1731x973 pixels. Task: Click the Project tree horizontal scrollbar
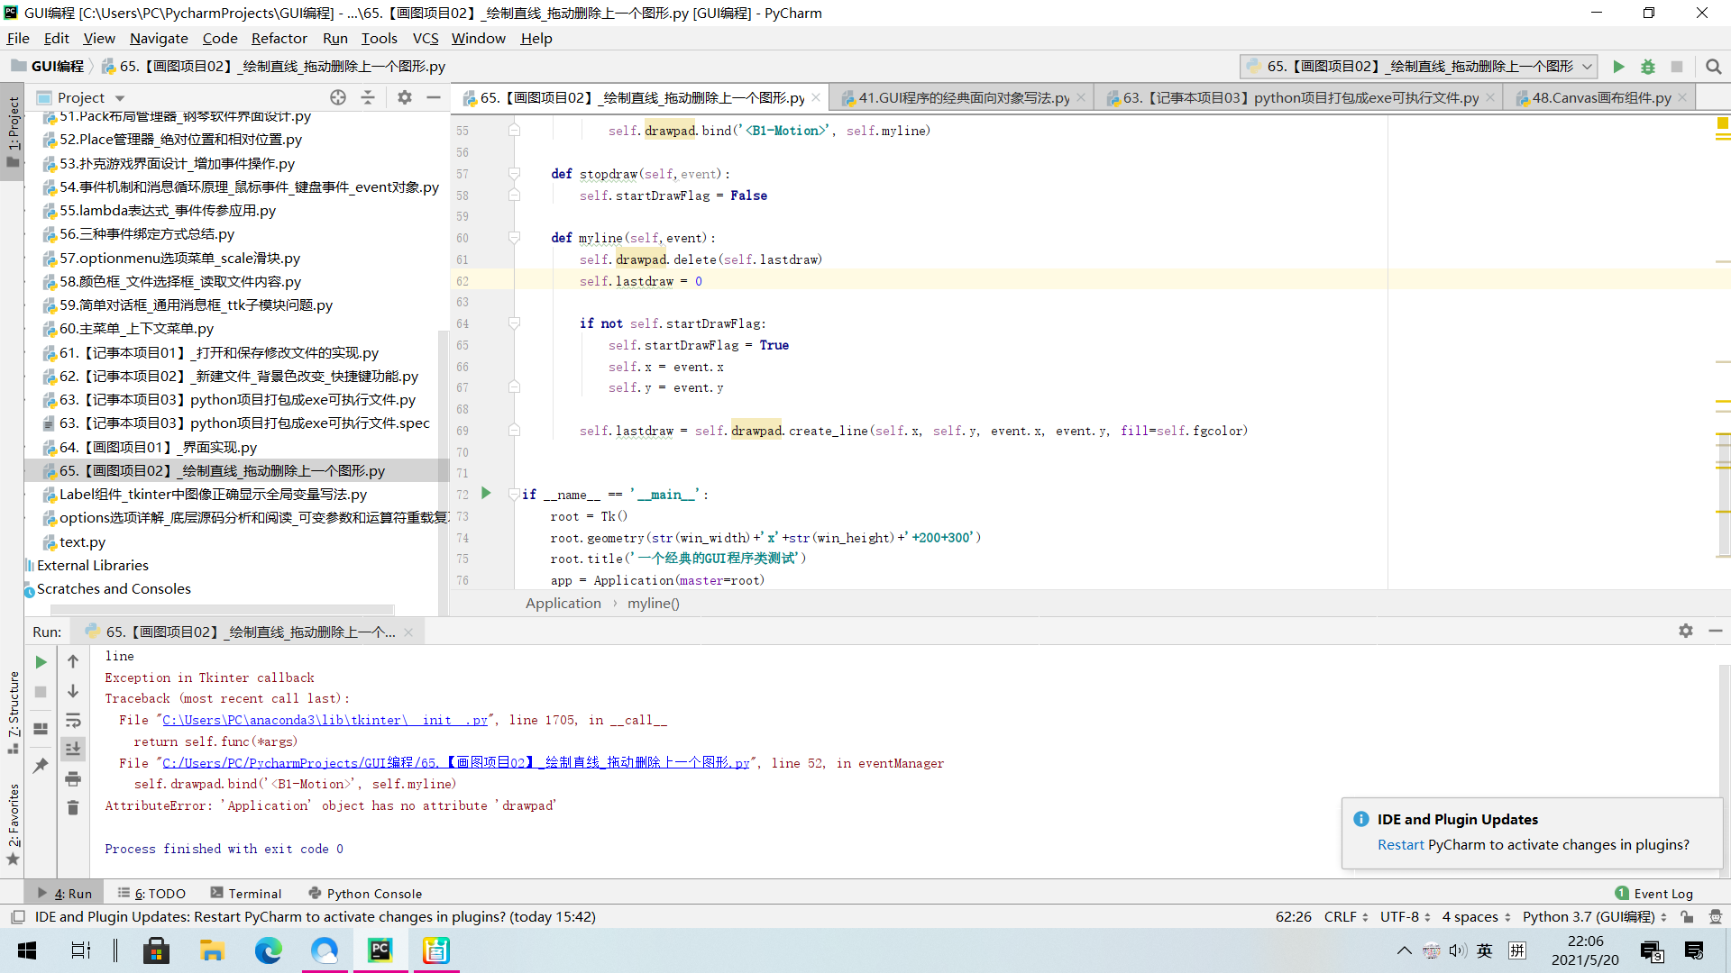(223, 610)
